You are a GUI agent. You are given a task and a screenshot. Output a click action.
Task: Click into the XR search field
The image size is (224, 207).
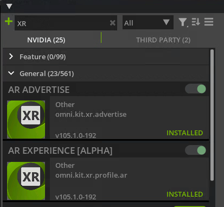pos(62,23)
